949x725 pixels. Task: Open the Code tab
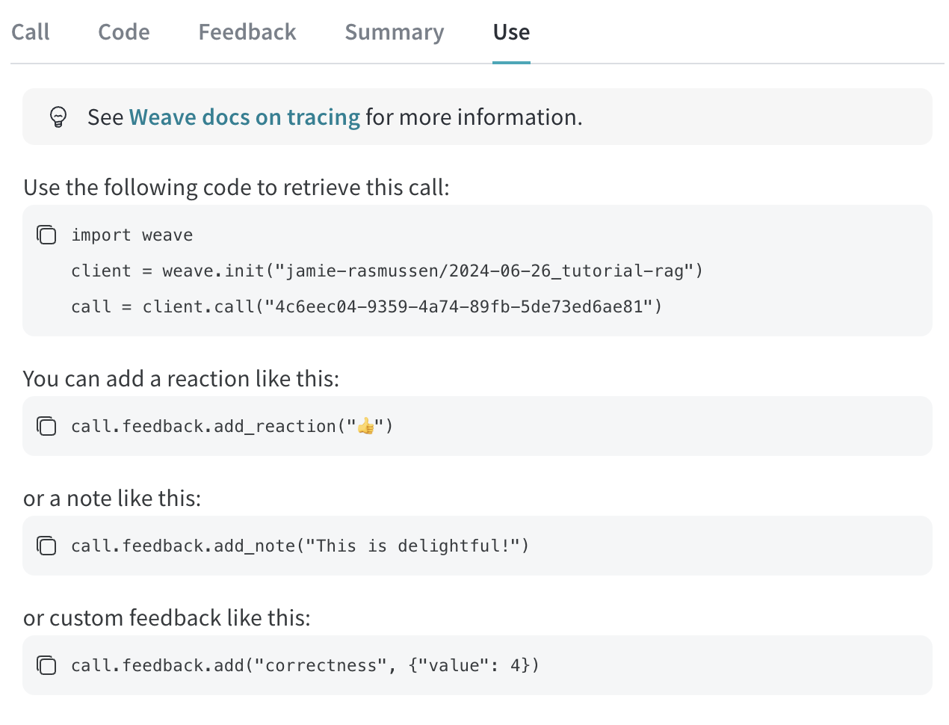tap(124, 32)
